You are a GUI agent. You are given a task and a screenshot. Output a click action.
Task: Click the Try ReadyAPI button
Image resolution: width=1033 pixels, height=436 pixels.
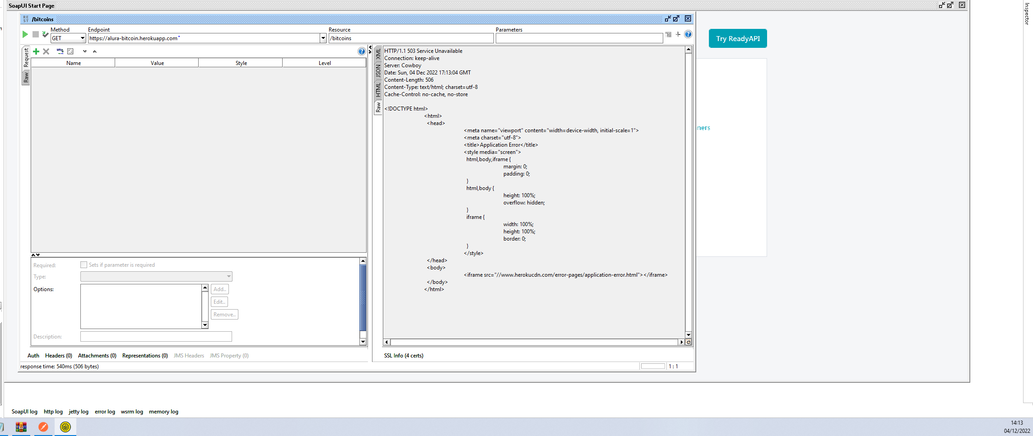click(x=738, y=38)
